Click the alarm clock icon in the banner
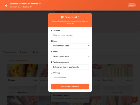This screenshot has width=140, height=105. (6, 5)
